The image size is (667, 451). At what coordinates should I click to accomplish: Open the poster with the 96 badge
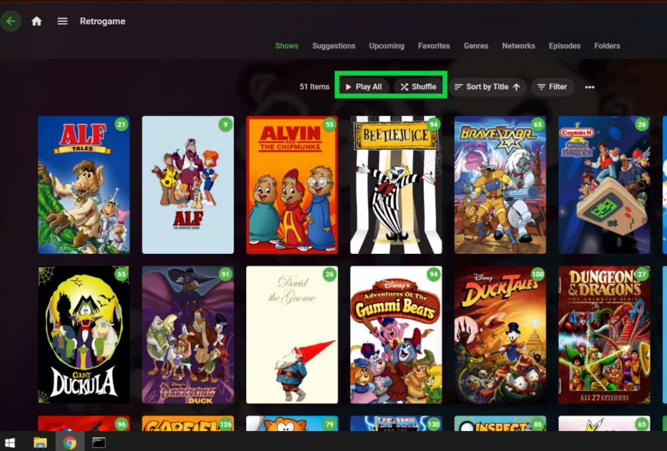(x=84, y=424)
